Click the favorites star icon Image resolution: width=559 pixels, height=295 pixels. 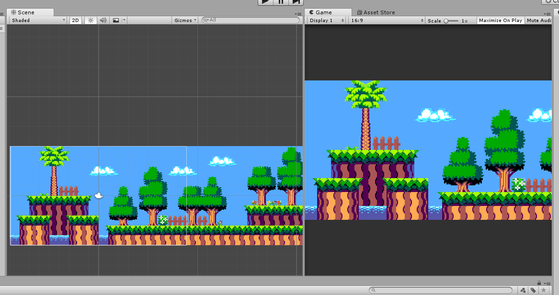click(543, 290)
